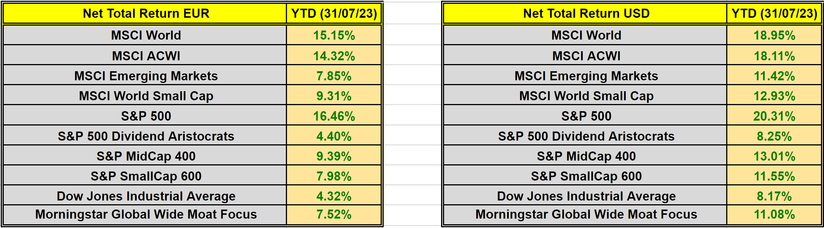The image size is (824, 228).
Task: Select MSCI World cell in EUR table
Action: pos(146,35)
